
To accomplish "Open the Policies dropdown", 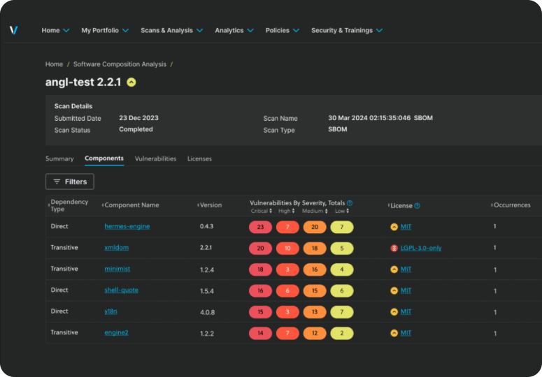I will click(282, 30).
